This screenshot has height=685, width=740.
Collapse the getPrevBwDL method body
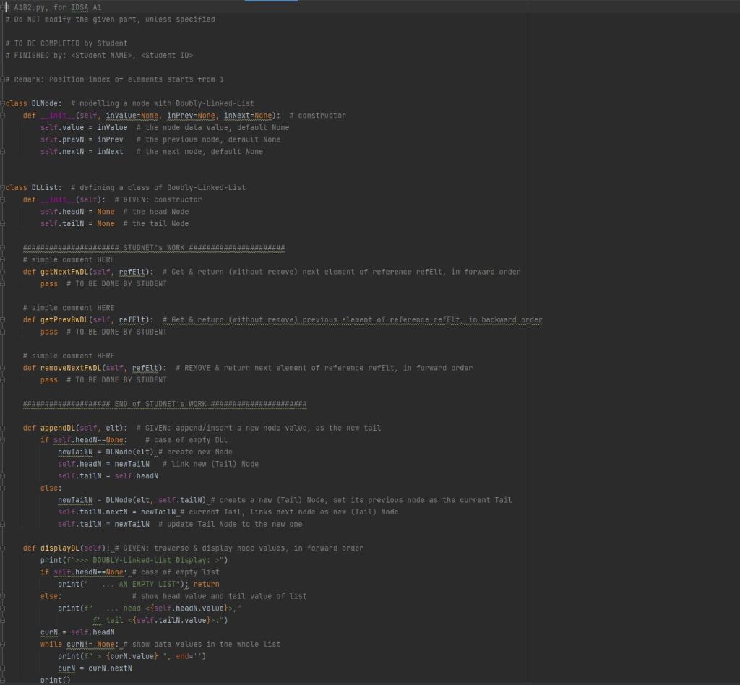pyautogui.click(x=4, y=319)
